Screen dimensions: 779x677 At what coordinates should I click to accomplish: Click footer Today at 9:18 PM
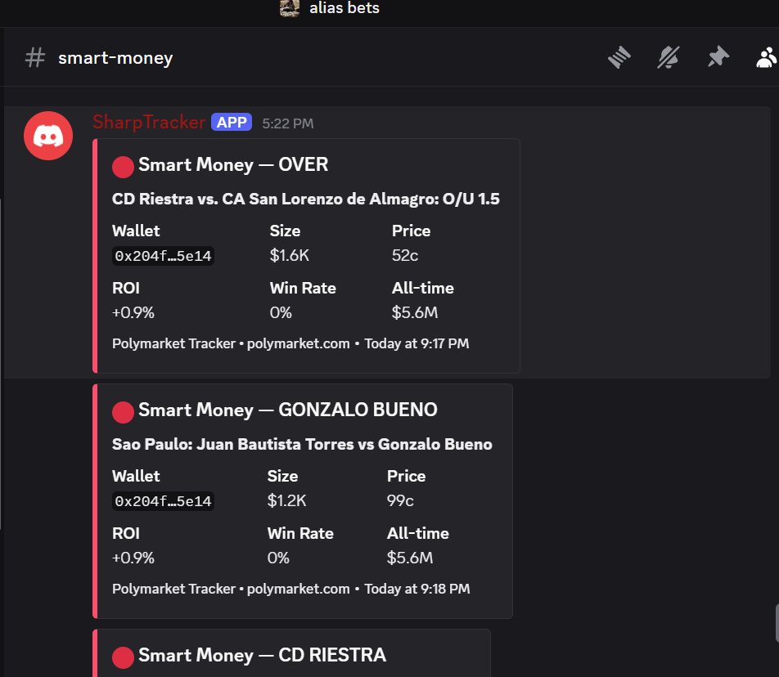coord(417,589)
